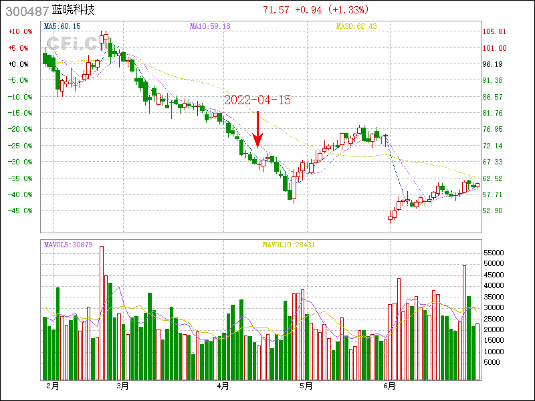
Task: Jump to 2月 on the time axis
Action: tap(52, 386)
